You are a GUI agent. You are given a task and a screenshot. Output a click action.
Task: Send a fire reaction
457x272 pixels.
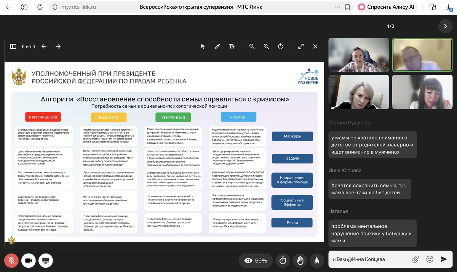317,261
